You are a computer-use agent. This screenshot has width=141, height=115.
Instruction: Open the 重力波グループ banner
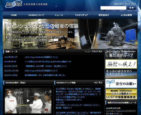coord(121,54)
